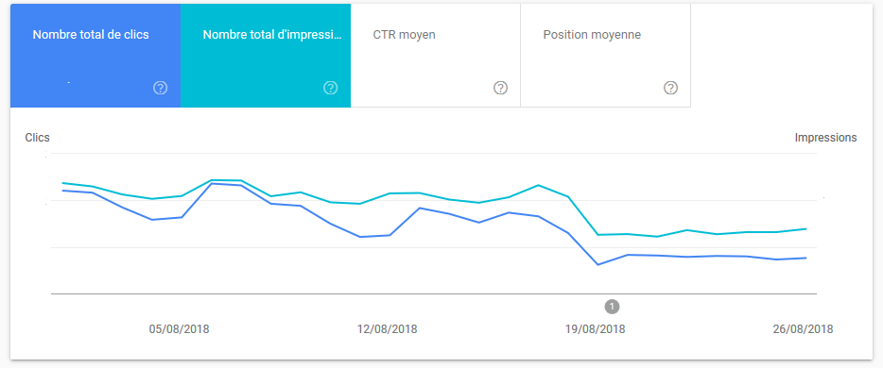Click the Impressions axis label
Viewport: 883px width, 368px height.
826,138
